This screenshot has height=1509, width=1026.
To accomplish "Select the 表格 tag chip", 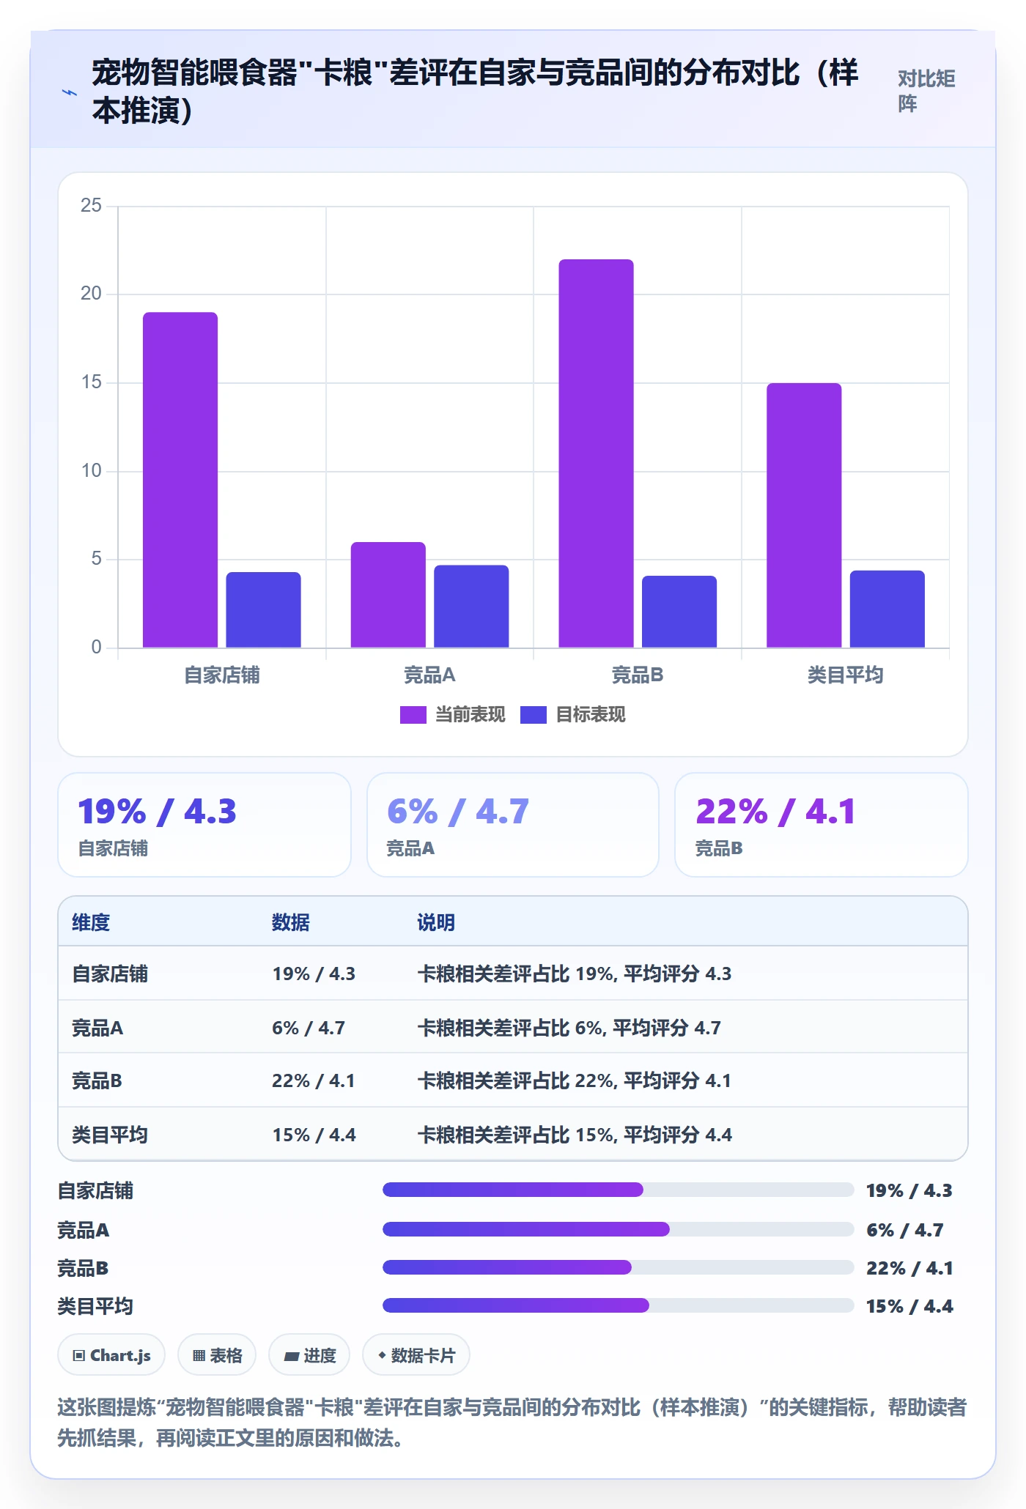I will pyautogui.click(x=217, y=1355).
